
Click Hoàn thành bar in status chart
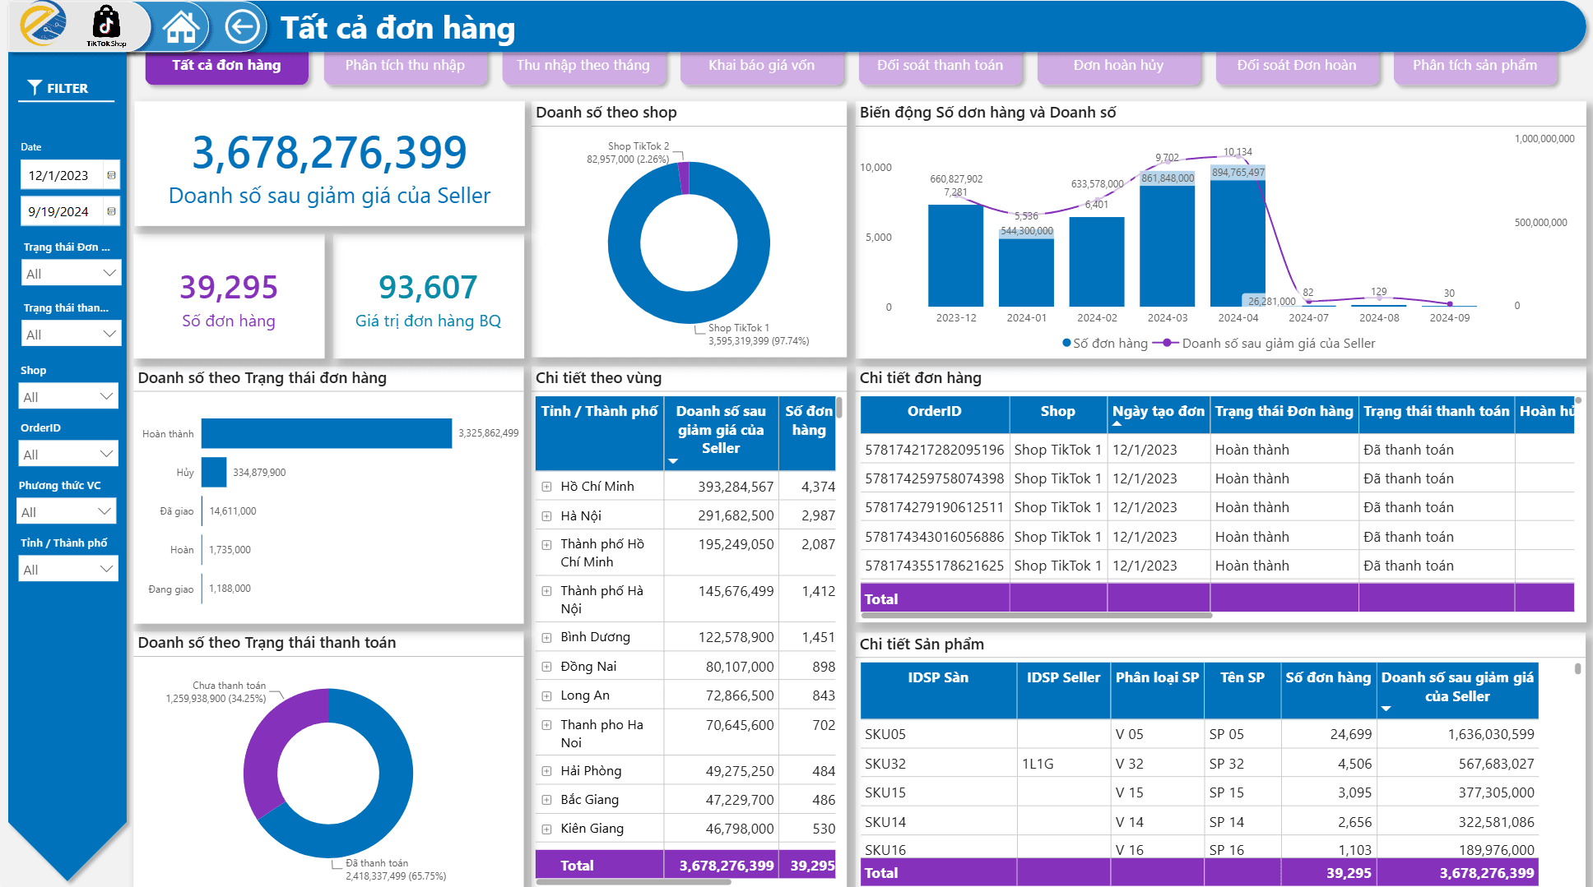coord(327,433)
